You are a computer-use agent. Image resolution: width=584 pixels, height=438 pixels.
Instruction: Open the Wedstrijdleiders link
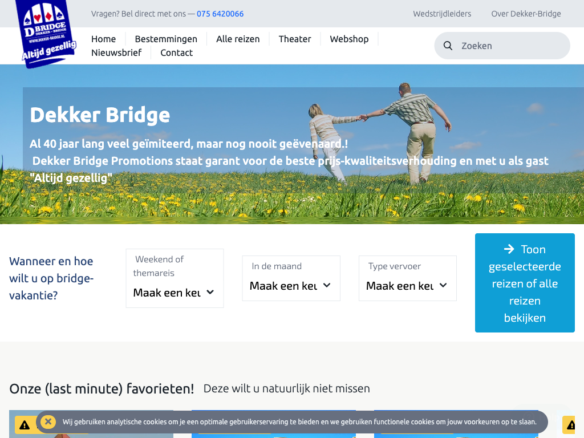click(x=443, y=14)
